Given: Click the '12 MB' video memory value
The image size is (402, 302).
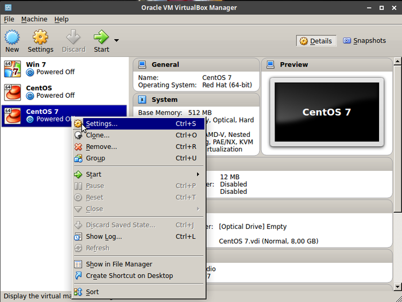Looking at the screenshot, I should pos(230,177).
